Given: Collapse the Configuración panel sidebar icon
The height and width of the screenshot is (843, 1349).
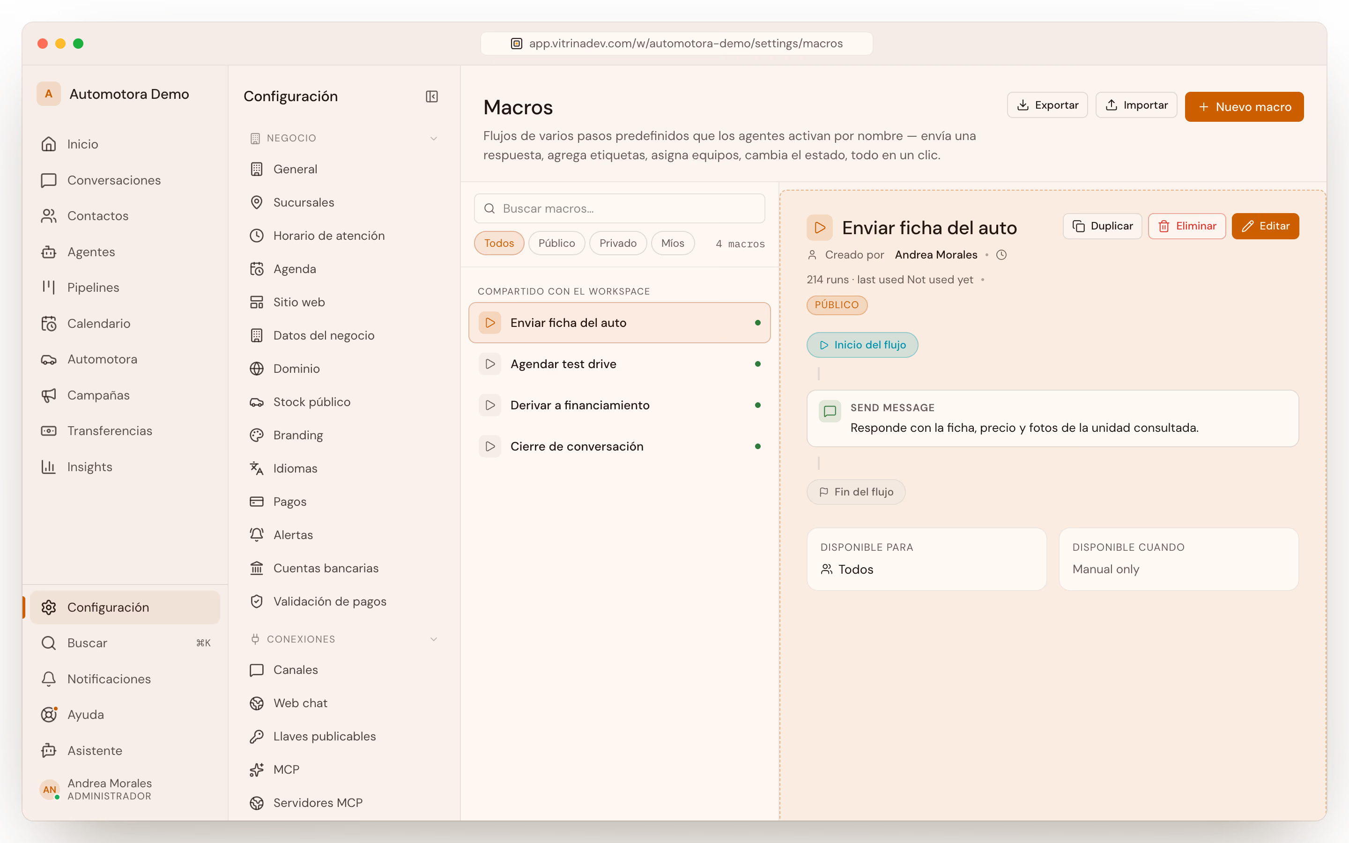Looking at the screenshot, I should (x=431, y=96).
